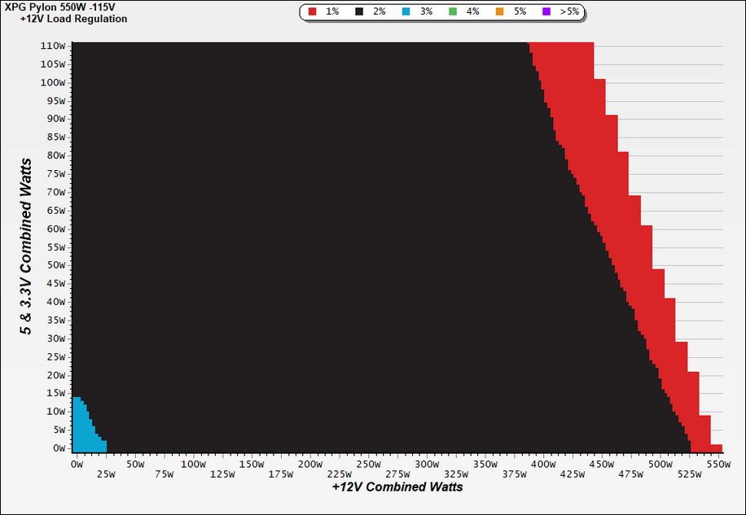Click the green 4% legend swatch

[453, 12]
